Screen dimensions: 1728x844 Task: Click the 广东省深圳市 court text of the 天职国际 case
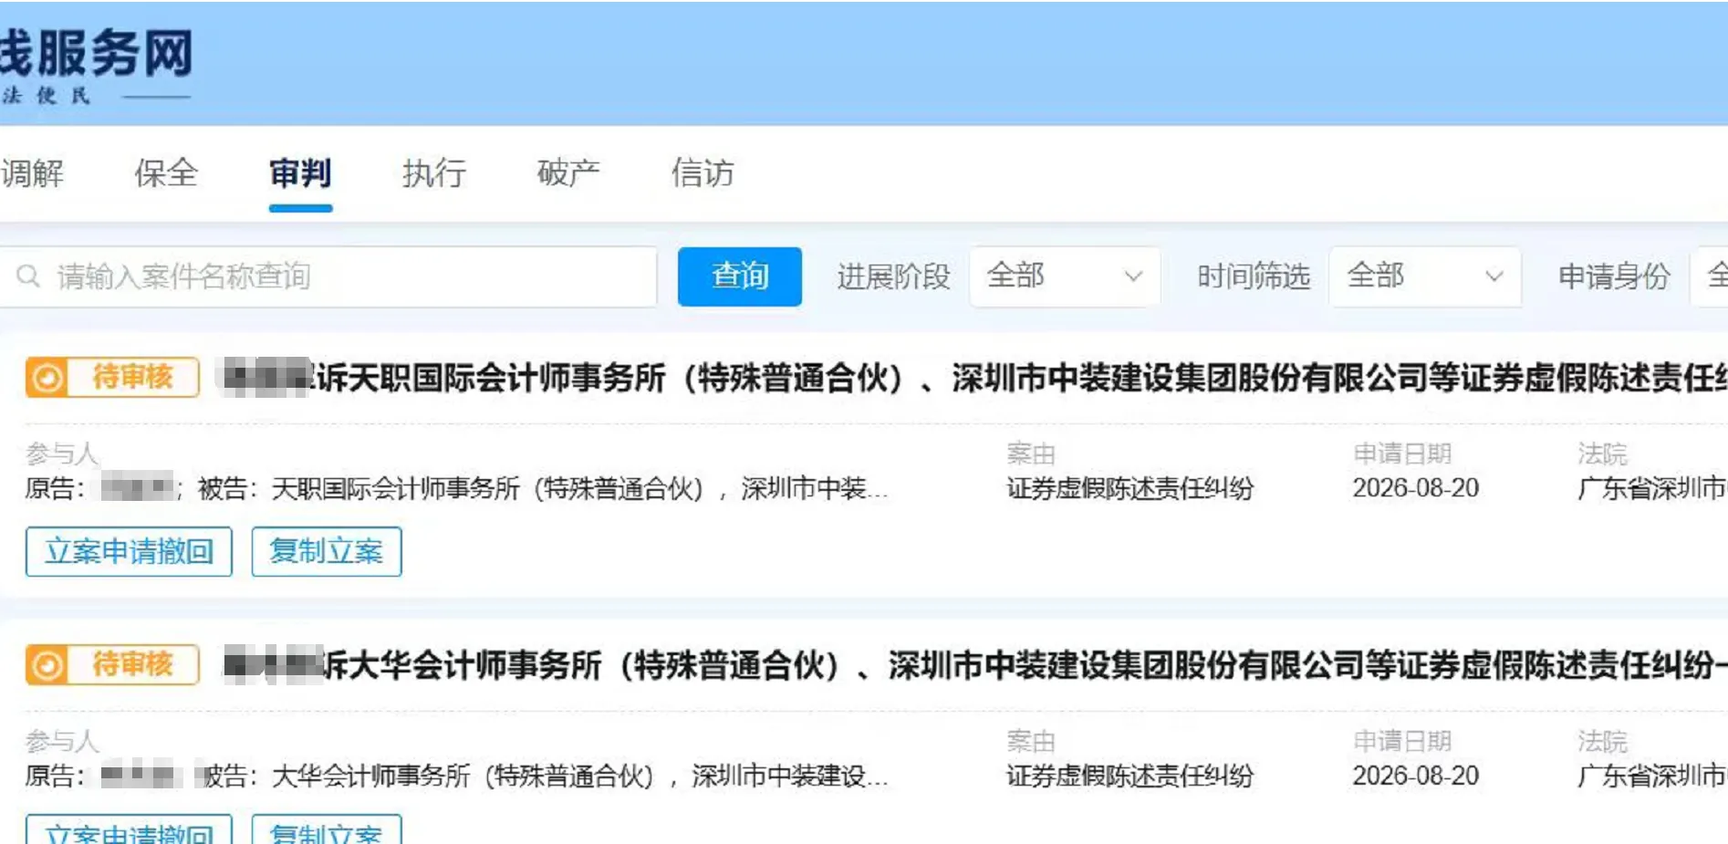click(x=1652, y=488)
